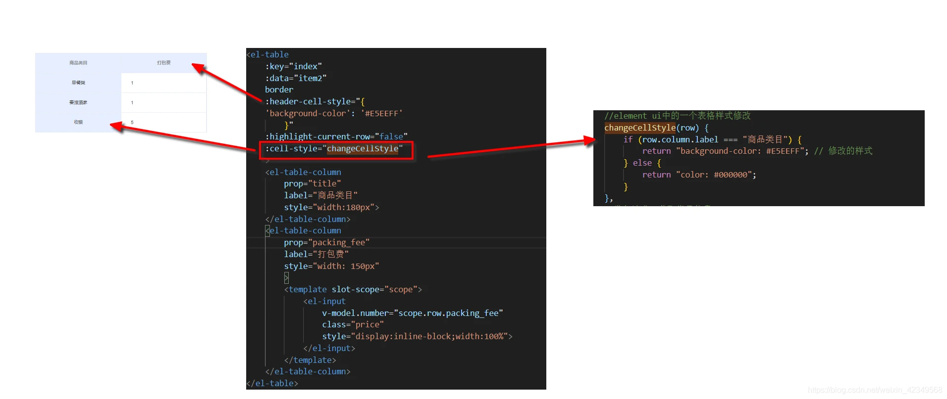Focus the packing fee input showing 5
Screen dimensions: 947x399
coord(164,122)
